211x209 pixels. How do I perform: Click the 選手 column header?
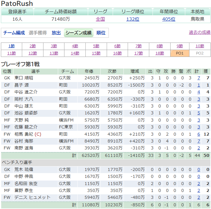(x=36, y=71)
